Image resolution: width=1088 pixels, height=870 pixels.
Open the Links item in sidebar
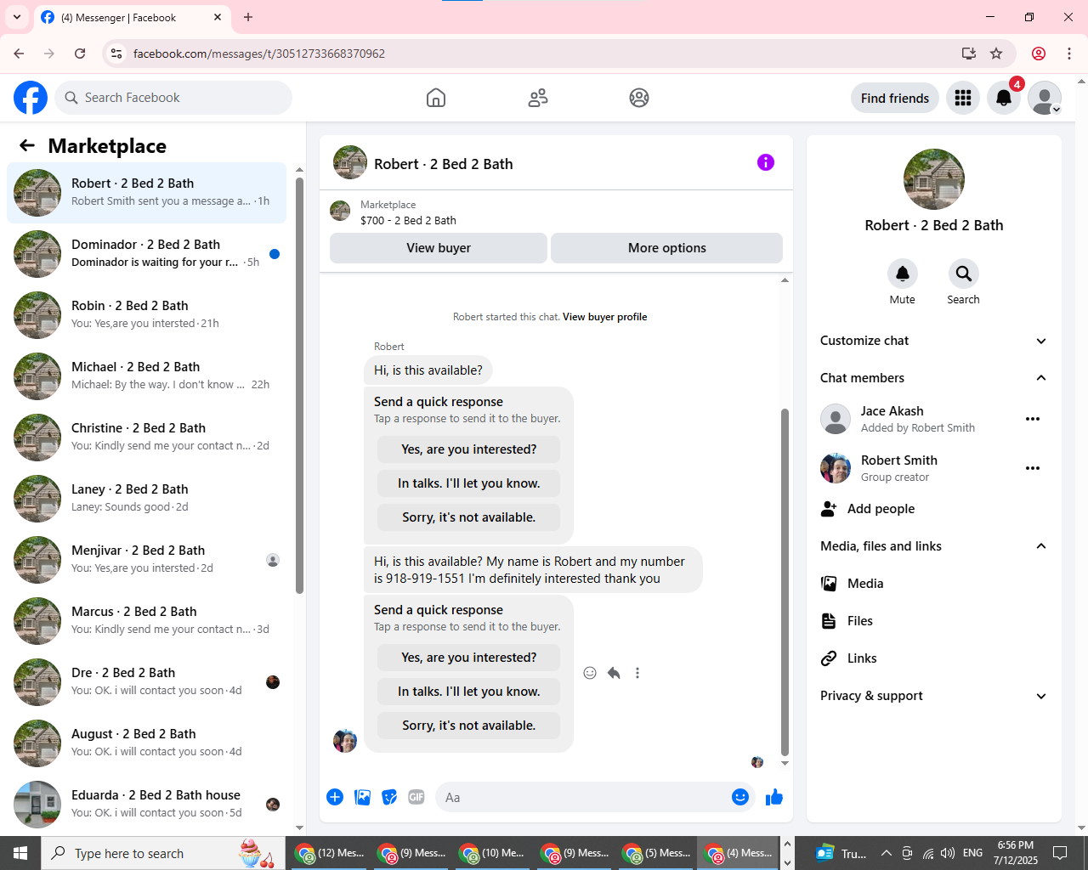click(x=934, y=658)
